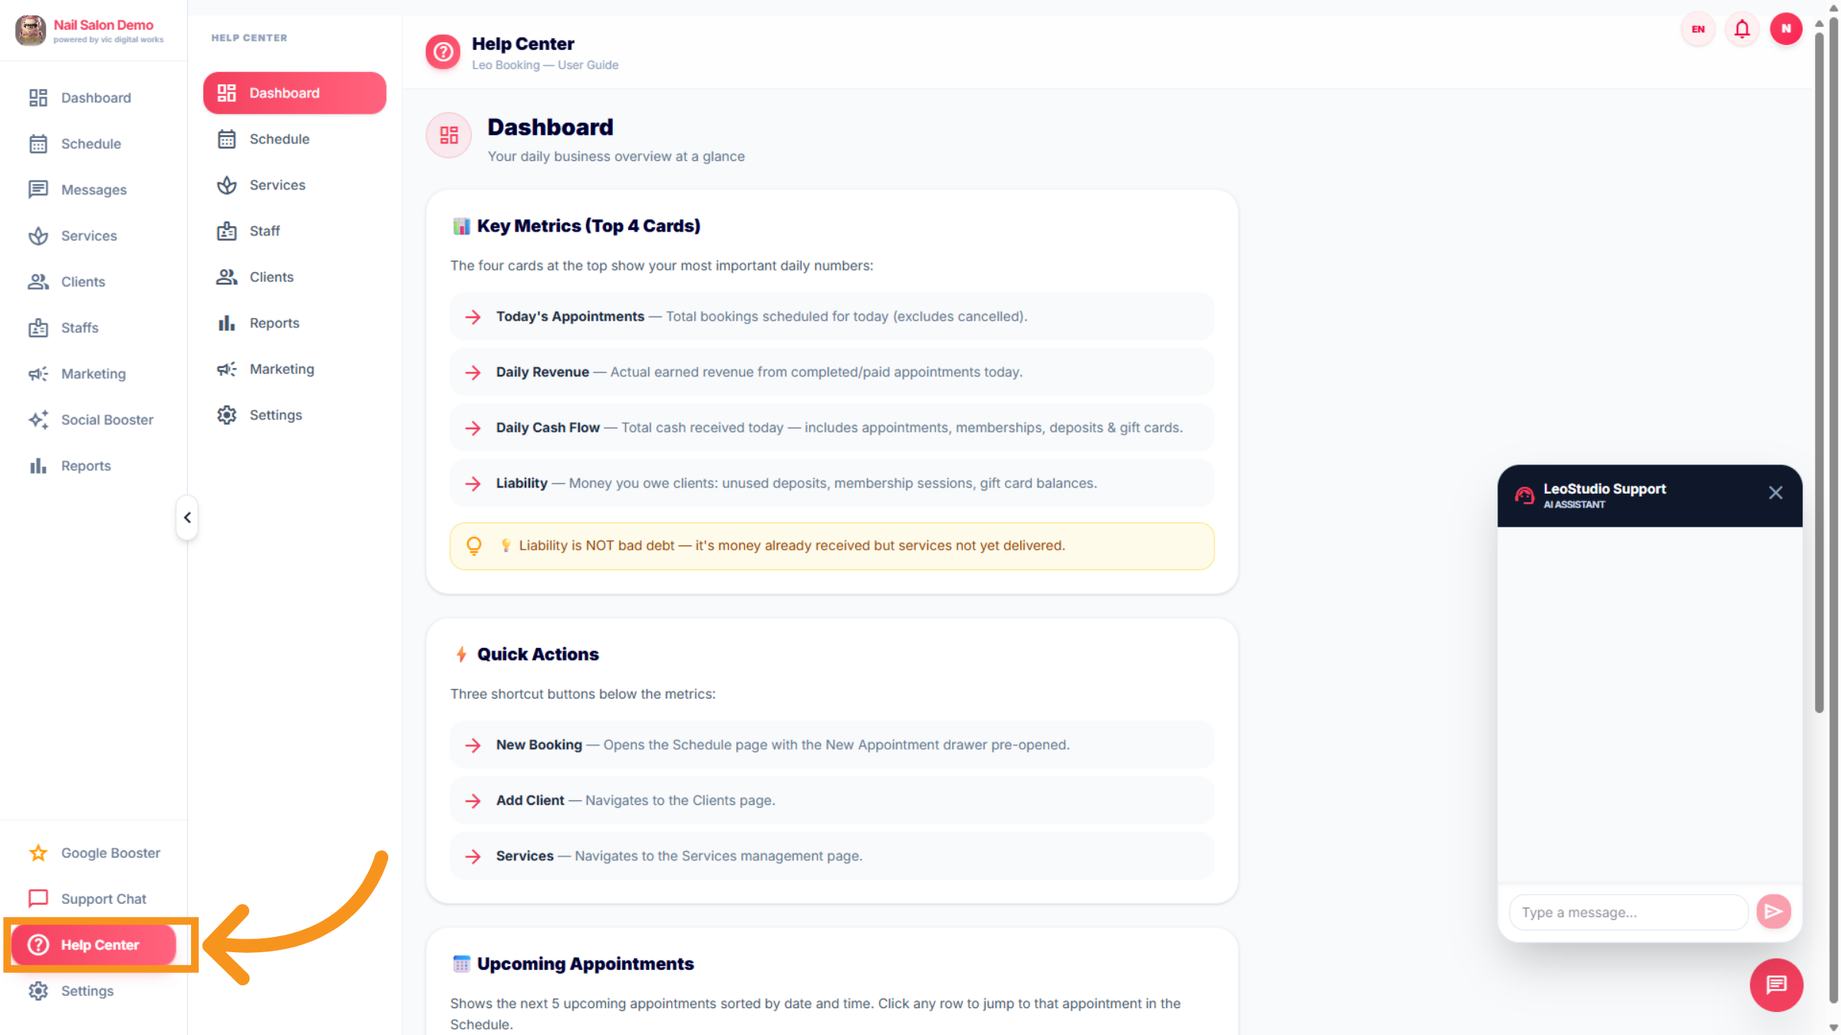Open Social Booster in main sidebar
1841x1035 pixels.
coord(107,419)
